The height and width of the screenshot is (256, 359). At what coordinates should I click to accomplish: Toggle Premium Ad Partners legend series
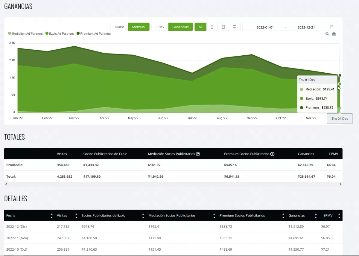pyautogui.click(x=93, y=34)
